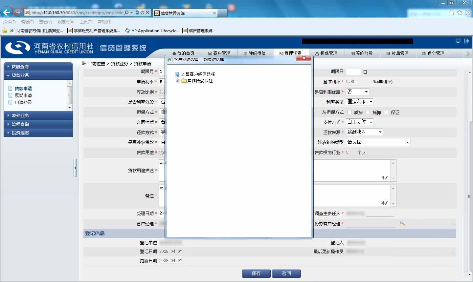Open the 申请补录 sidebar link

[23, 102]
